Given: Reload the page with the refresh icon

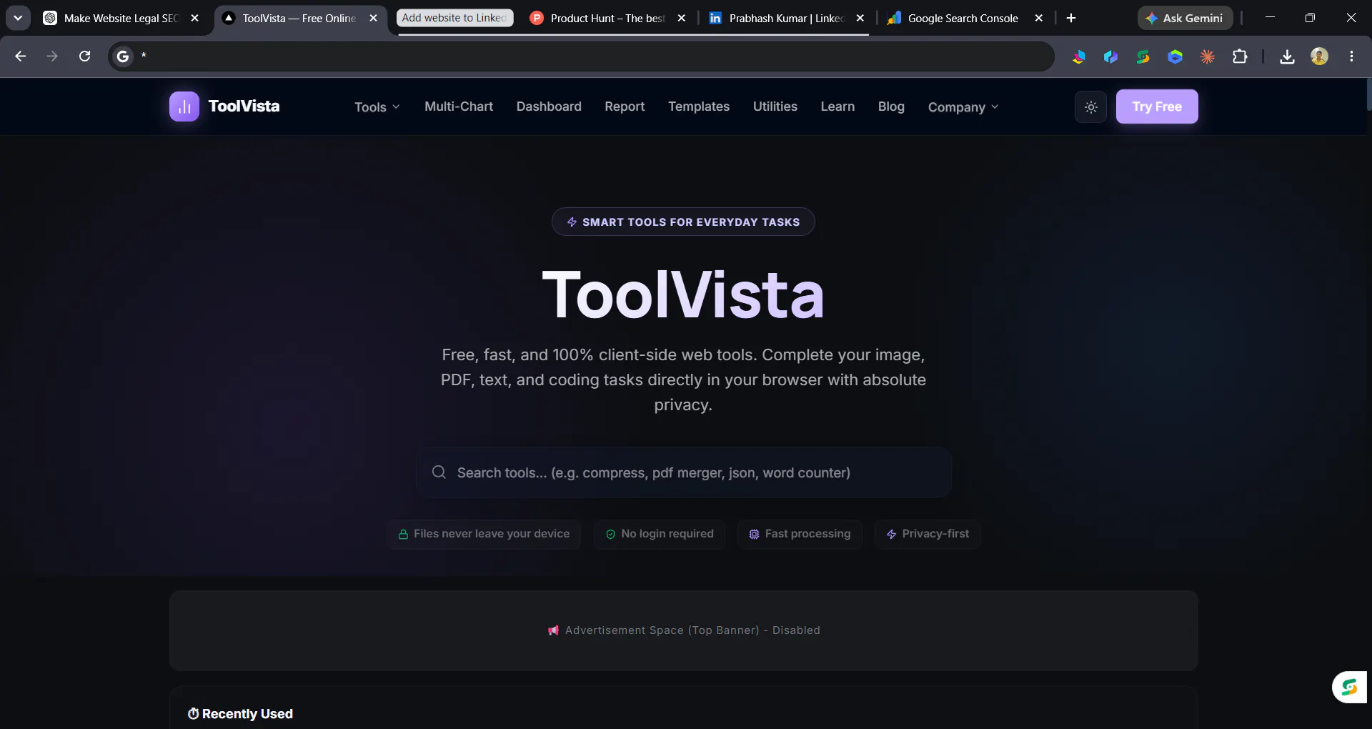Looking at the screenshot, I should click(84, 56).
